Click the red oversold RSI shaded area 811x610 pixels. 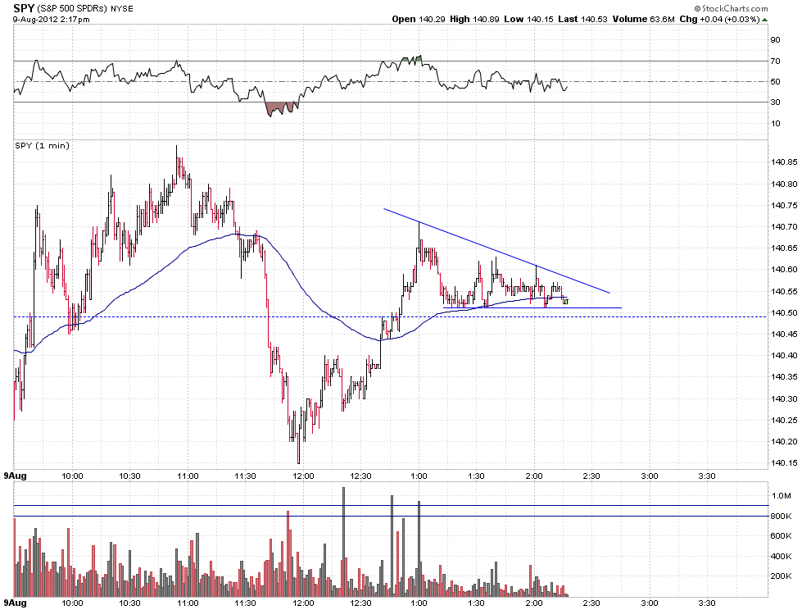[x=281, y=108]
